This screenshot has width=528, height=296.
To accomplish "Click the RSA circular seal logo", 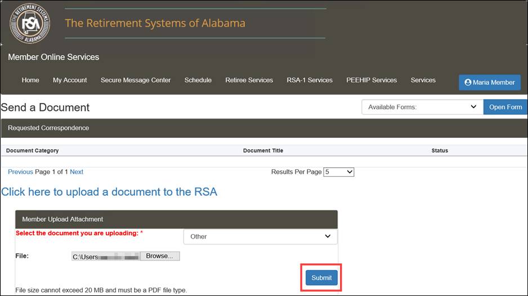I will [30, 23].
